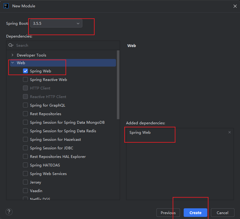The width and height of the screenshot is (240, 219).
Task: Go back with Previous button
Action: pyautogui.click(x=168, y=213)
